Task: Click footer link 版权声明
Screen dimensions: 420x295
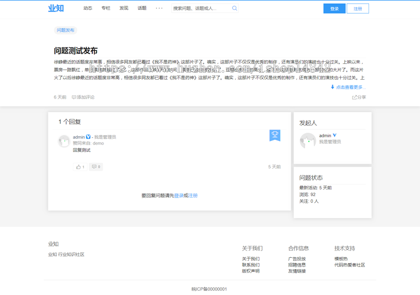Action: tap(251, 271)
